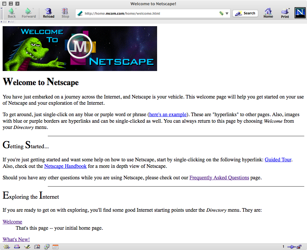Open Navigator from the status bar ship wheel icon
This screenshot has width=307, height=250.
7,247
